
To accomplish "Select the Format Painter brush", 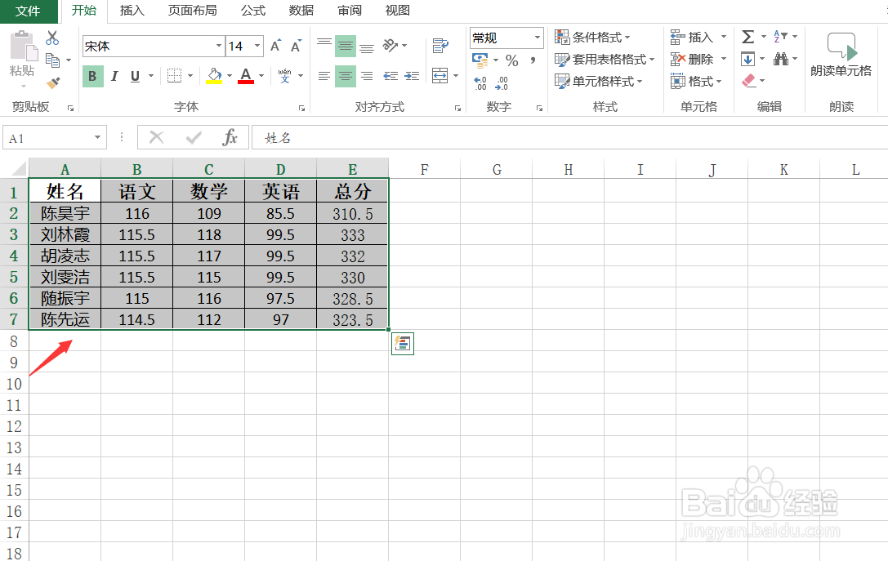I will 52,82.
